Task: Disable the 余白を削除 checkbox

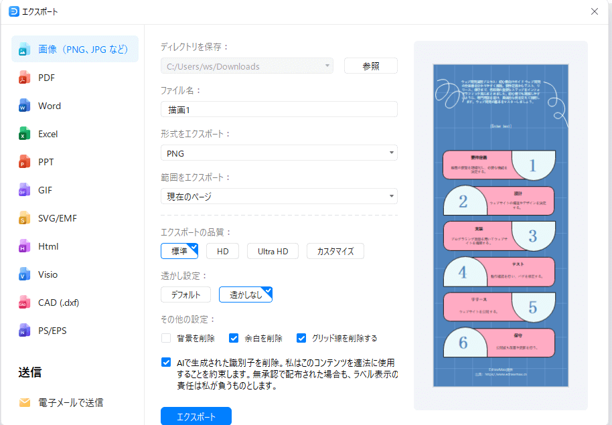Action: click(234, 338)
